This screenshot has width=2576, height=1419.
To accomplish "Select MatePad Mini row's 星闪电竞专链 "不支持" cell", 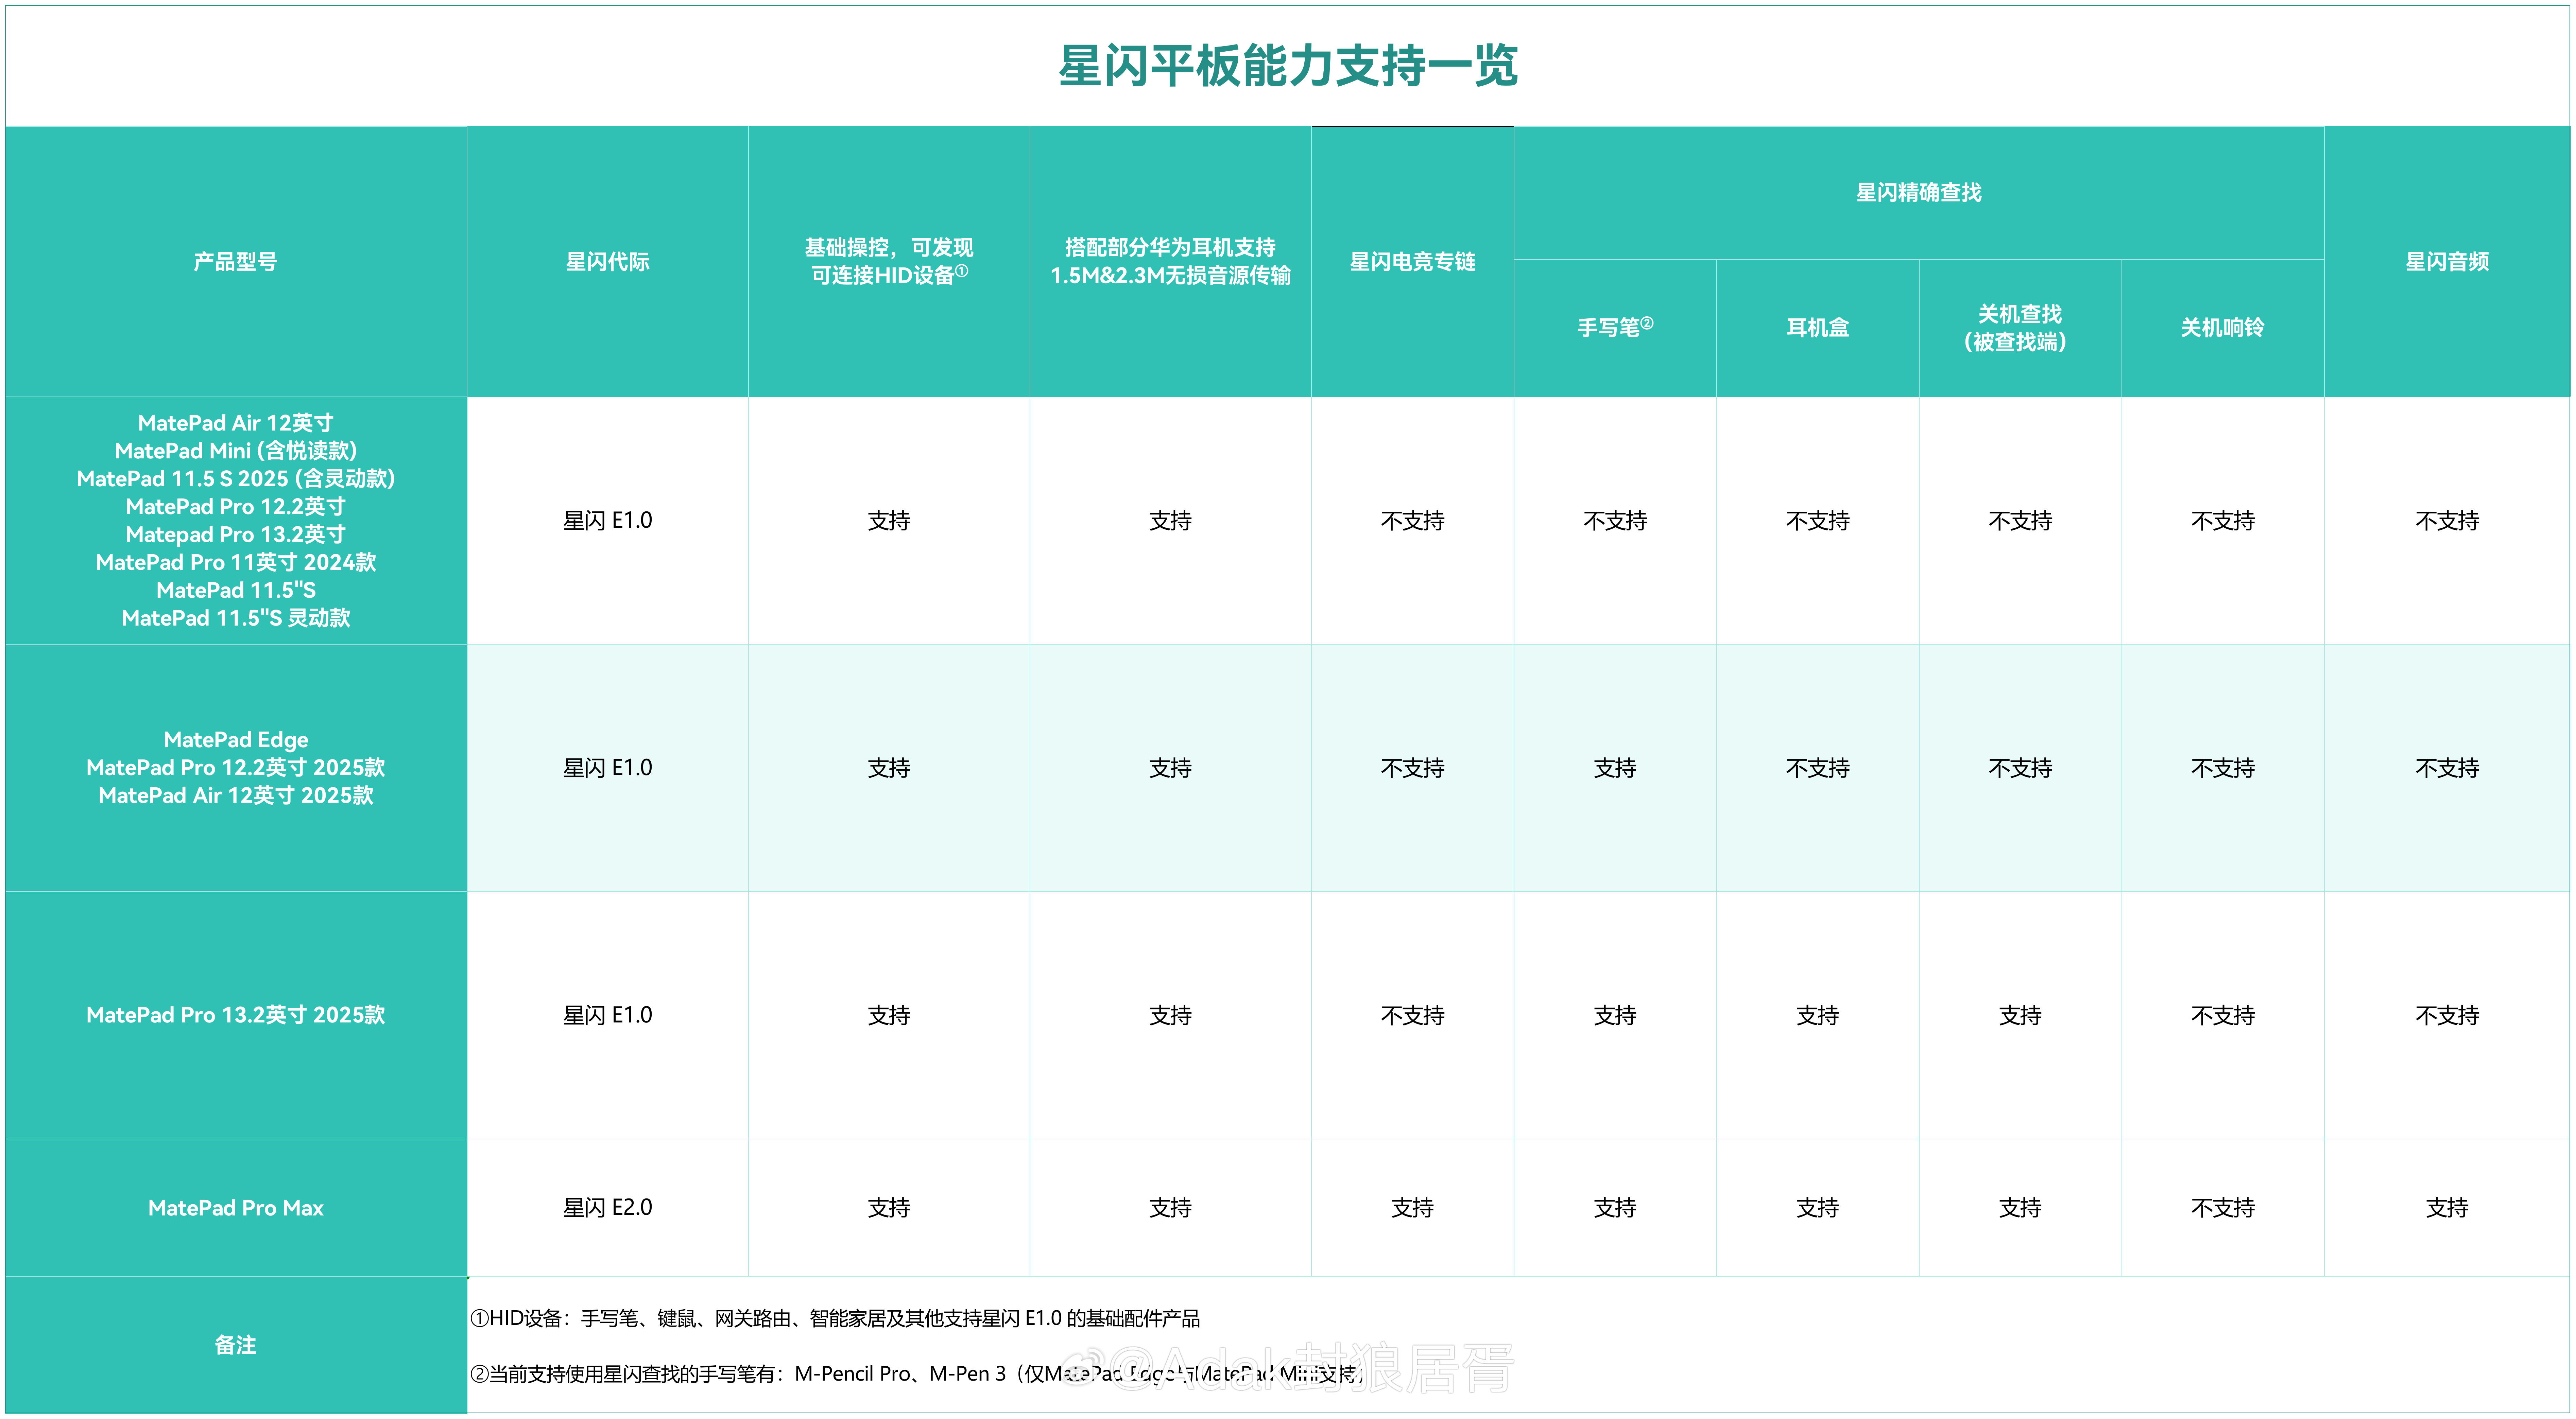I will [1412, 521].
